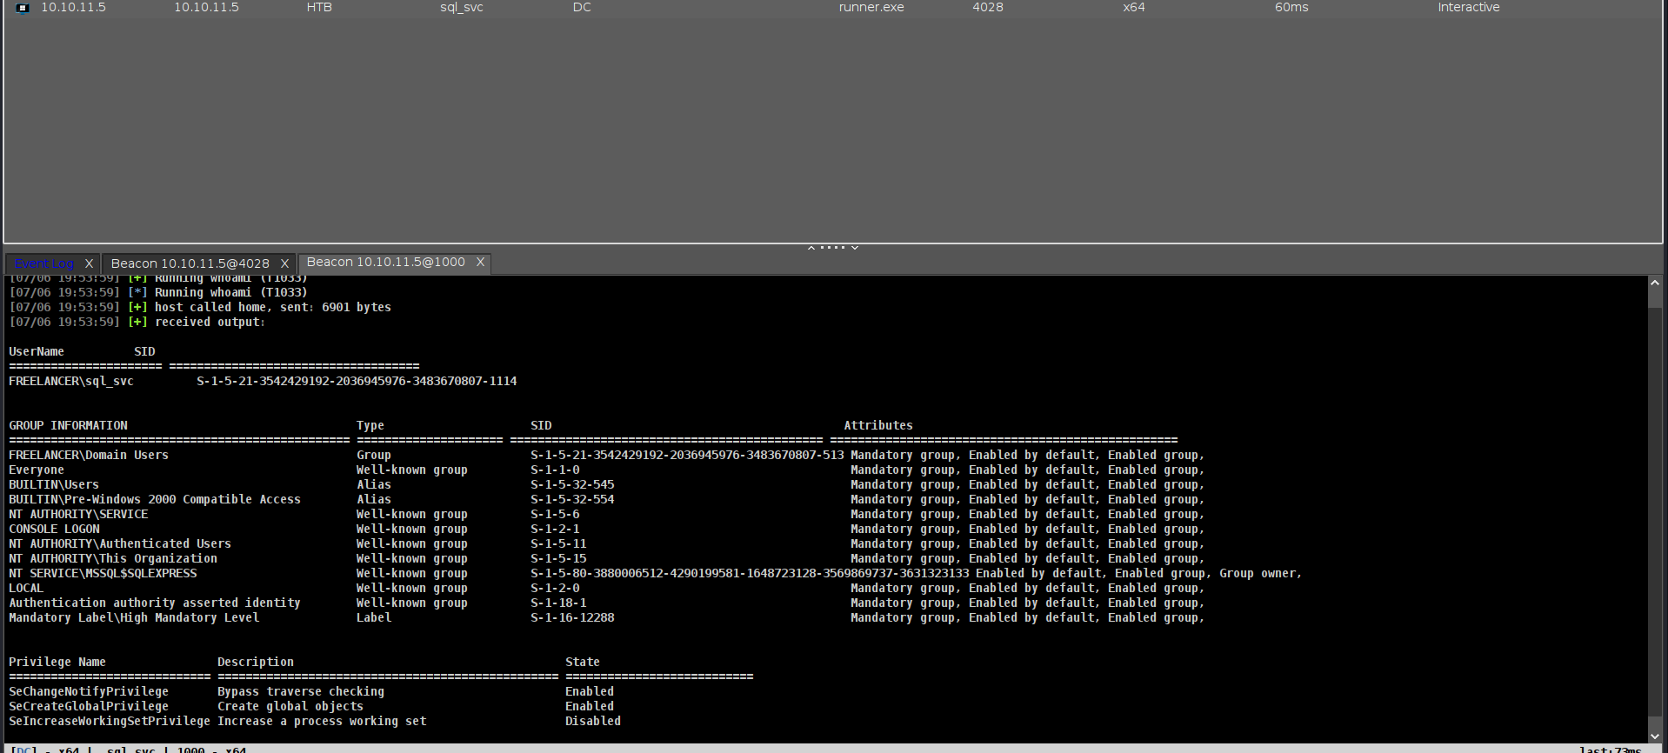Click the NT SERVICE\MSSQL$SQLEXPRESS group row
This screenshot has height=753, width=1668.
point(655,573)
